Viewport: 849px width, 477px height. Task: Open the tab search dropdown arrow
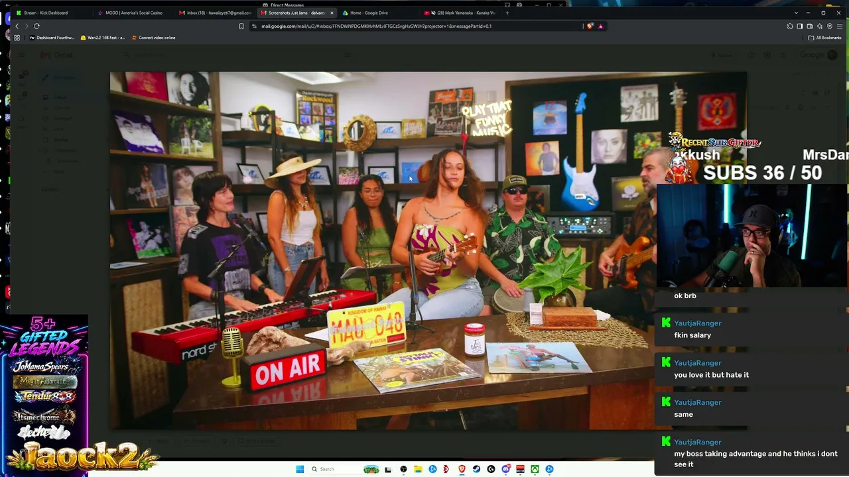[x=796, y=13]
